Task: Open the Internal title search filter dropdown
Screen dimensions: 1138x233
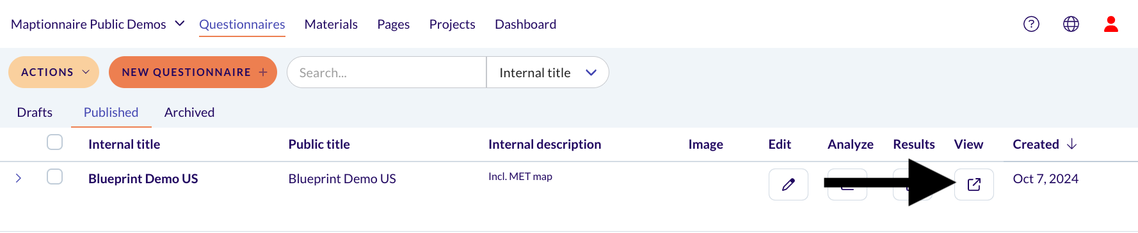Action: click(547, 72)
